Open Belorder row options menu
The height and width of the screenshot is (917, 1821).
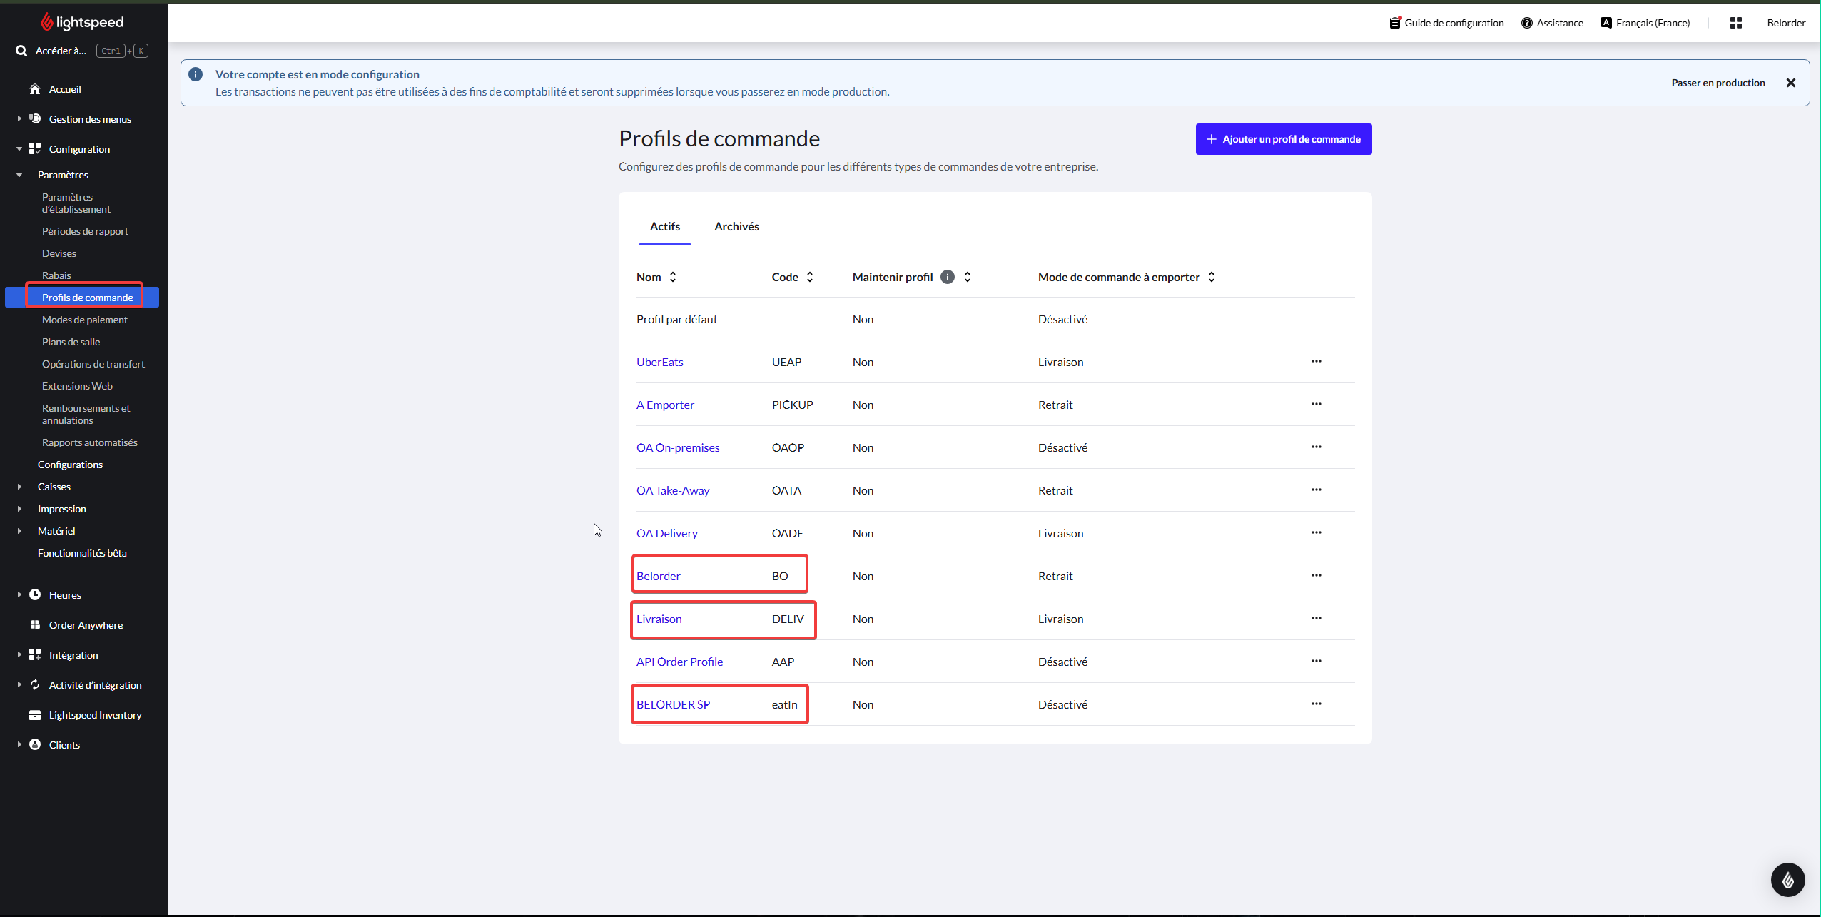(1317, 575)
